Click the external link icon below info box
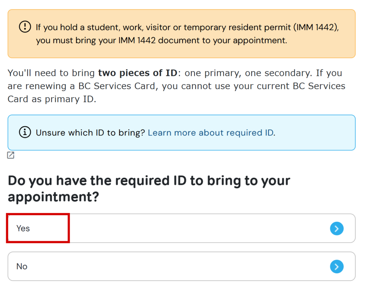 pyautogui.click(x=10, y=155)
